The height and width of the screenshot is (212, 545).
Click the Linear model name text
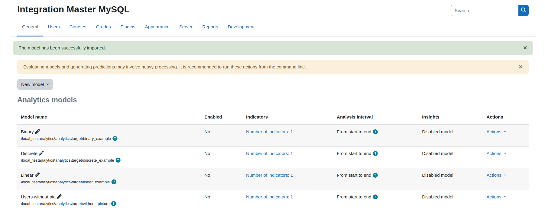pos(27,175)
